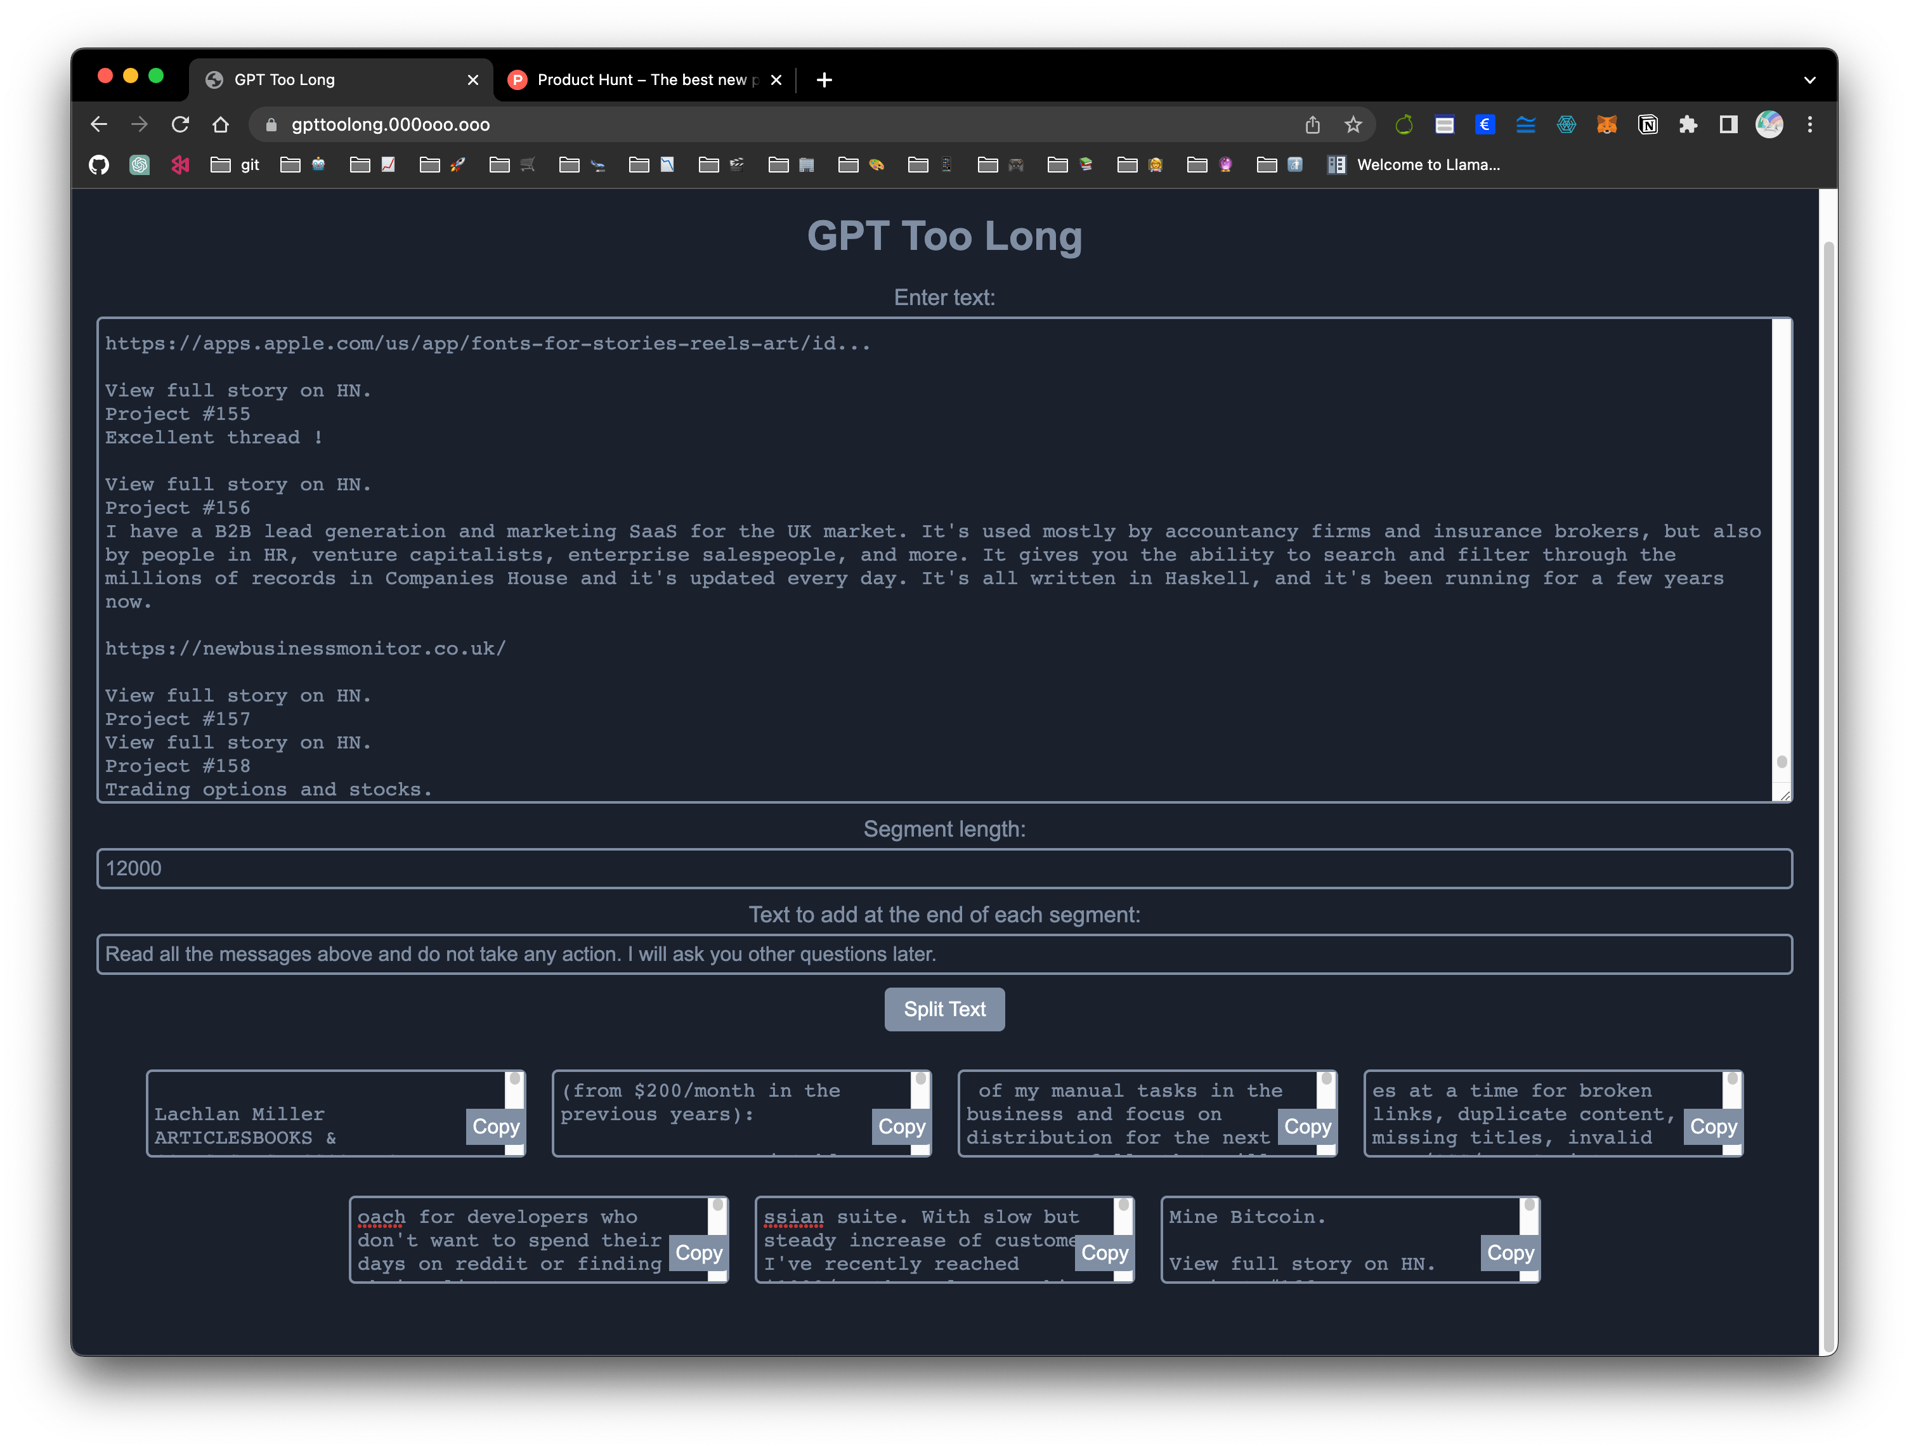Grab the textarea resize handle corner
Screen dimensions: 1909x1450
1785,795
